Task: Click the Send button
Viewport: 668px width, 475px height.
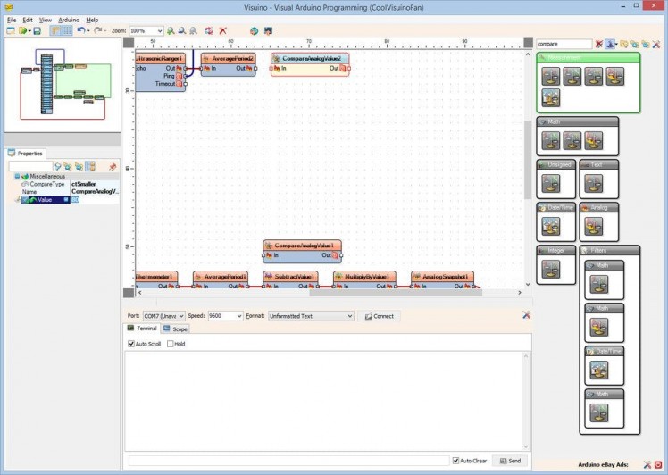Action: 509,461
